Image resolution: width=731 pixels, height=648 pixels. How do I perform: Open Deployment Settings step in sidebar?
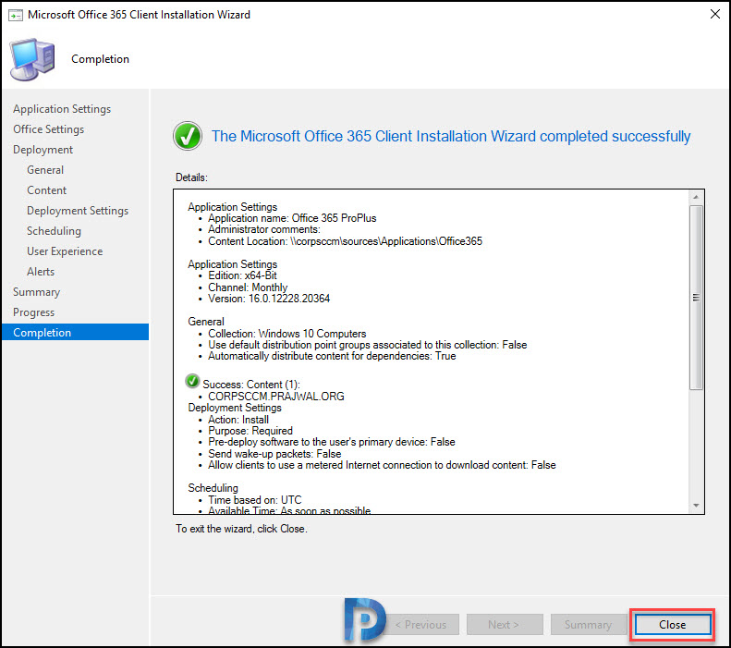78,211
